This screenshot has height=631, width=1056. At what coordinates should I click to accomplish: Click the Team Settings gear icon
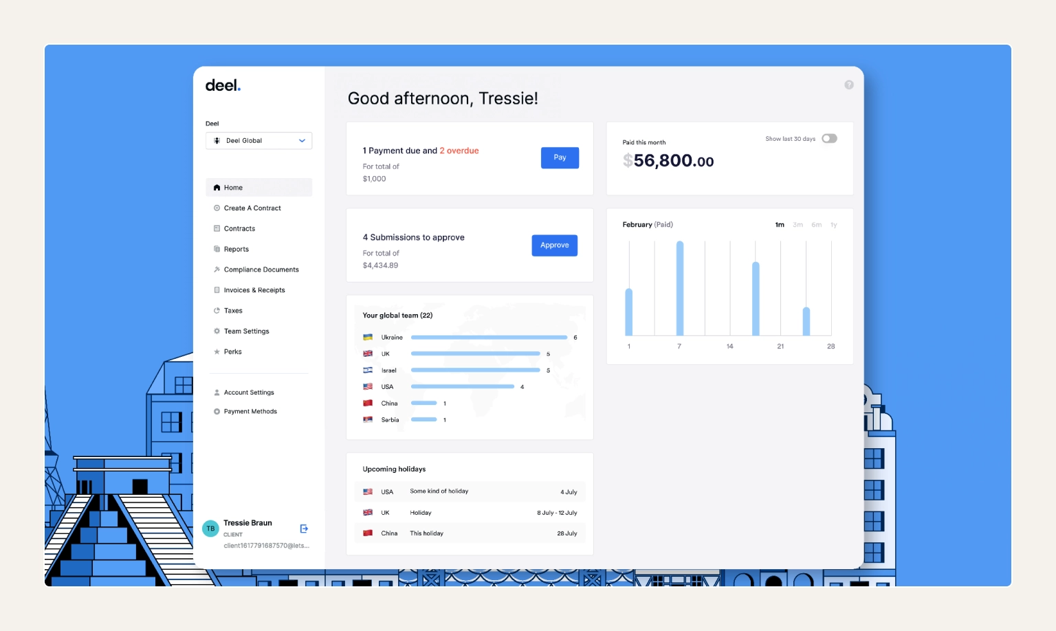coord(217,331)
